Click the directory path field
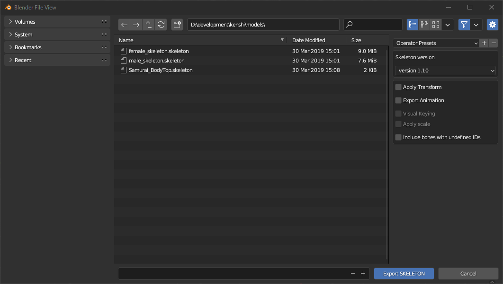The image size is (503, 284). point(263,25)
